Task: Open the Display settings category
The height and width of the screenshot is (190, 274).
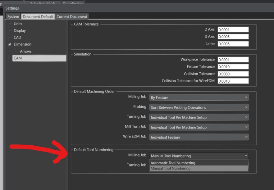Action: click(x=20, y=30)
